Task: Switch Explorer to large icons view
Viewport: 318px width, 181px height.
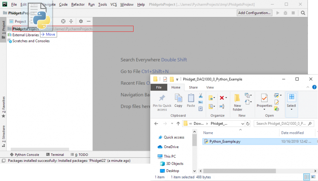Action: click(314, 177)
